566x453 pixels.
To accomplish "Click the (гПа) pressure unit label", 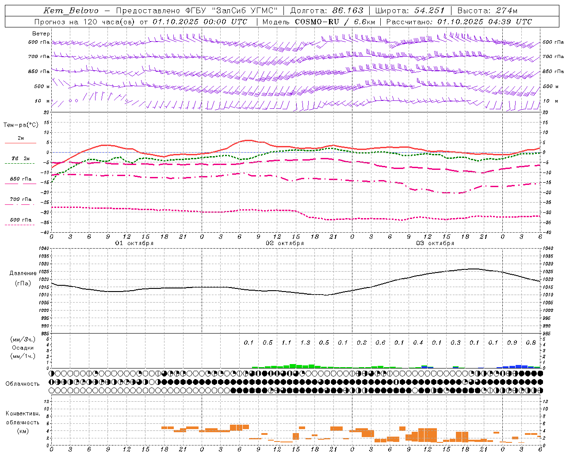I will 23,284.
